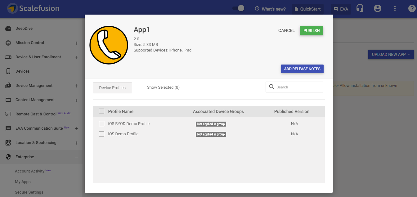Click the iOS Demo Profile name

[x=123, y=134]
